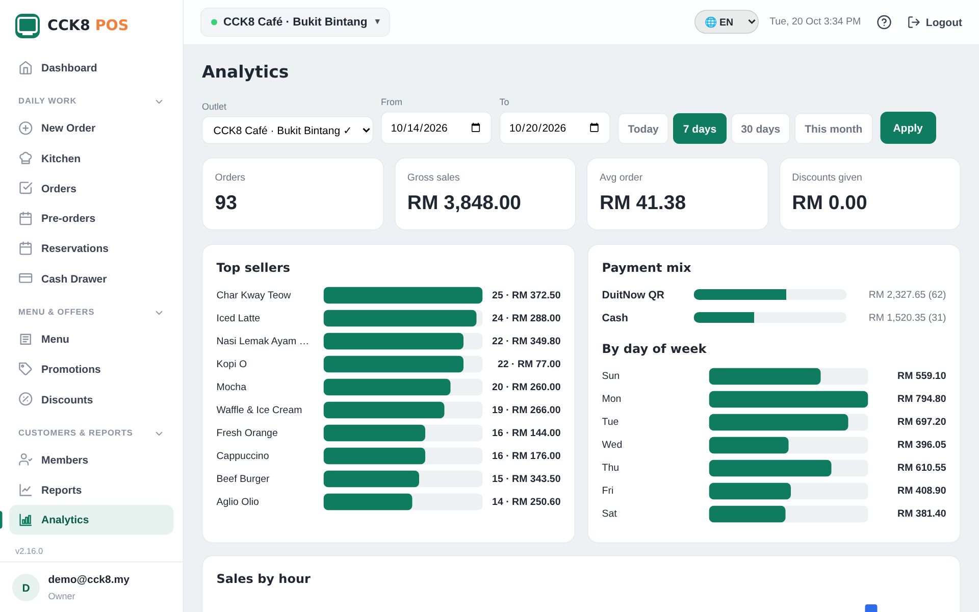
Task: Click the Sat total RM 381.40
Action: pyautogui.click(x=921, y=513)
